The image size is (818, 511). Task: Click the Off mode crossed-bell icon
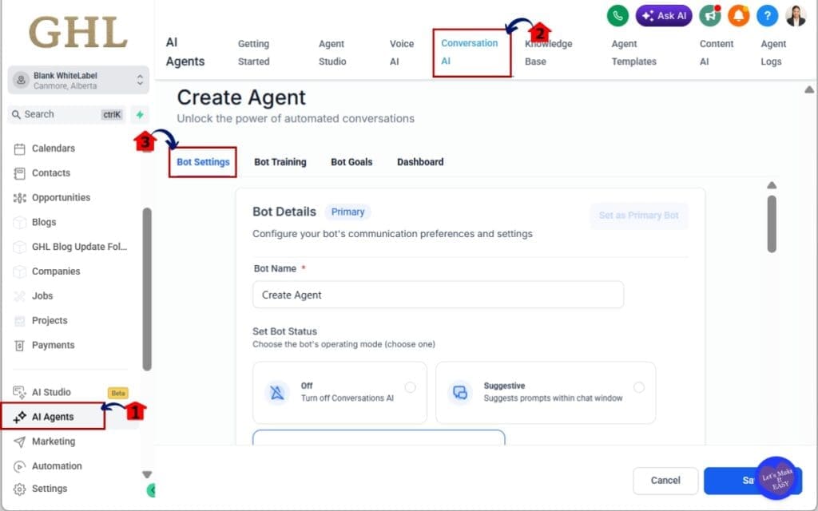pos(277,392)
